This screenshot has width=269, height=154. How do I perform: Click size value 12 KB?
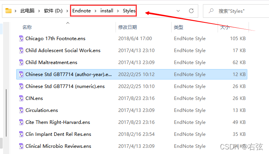click(x=239, y=74)
